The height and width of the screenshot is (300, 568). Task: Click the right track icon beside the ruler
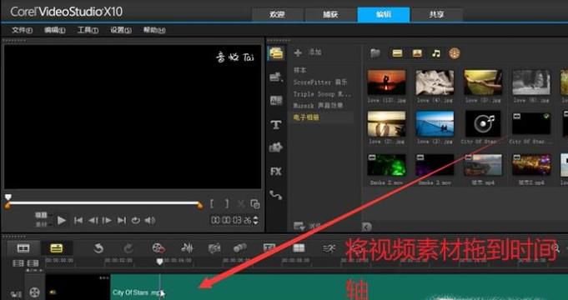click(33, 263)
